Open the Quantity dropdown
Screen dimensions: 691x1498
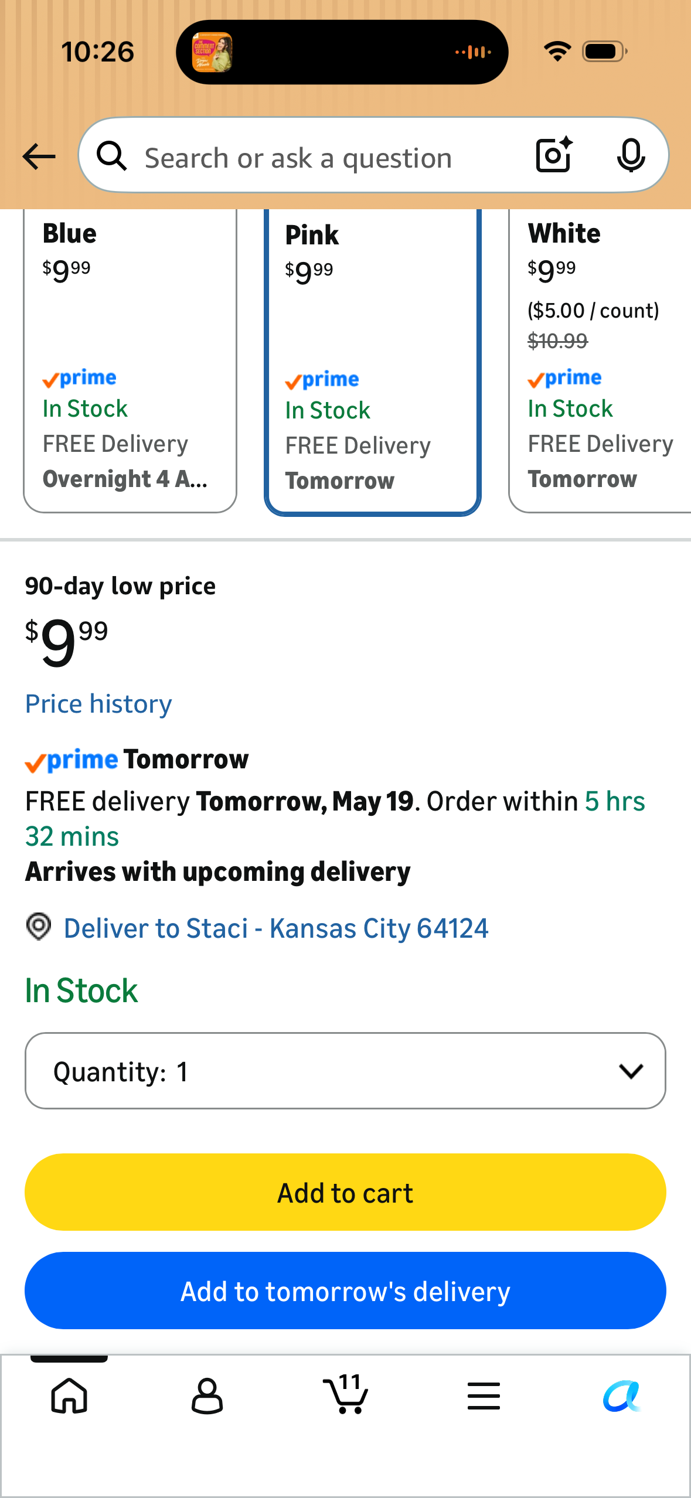[x=345, y=1071]
